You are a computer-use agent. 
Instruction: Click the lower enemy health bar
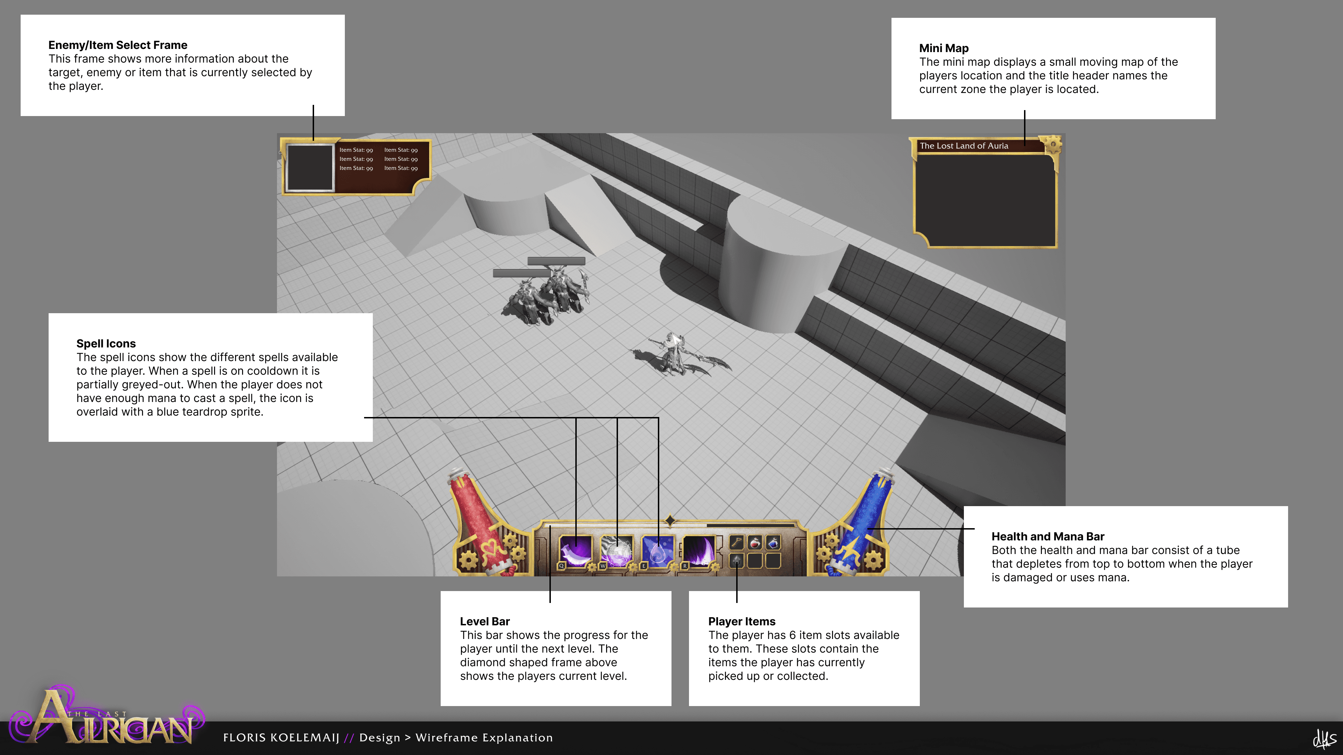click(521, 273)
